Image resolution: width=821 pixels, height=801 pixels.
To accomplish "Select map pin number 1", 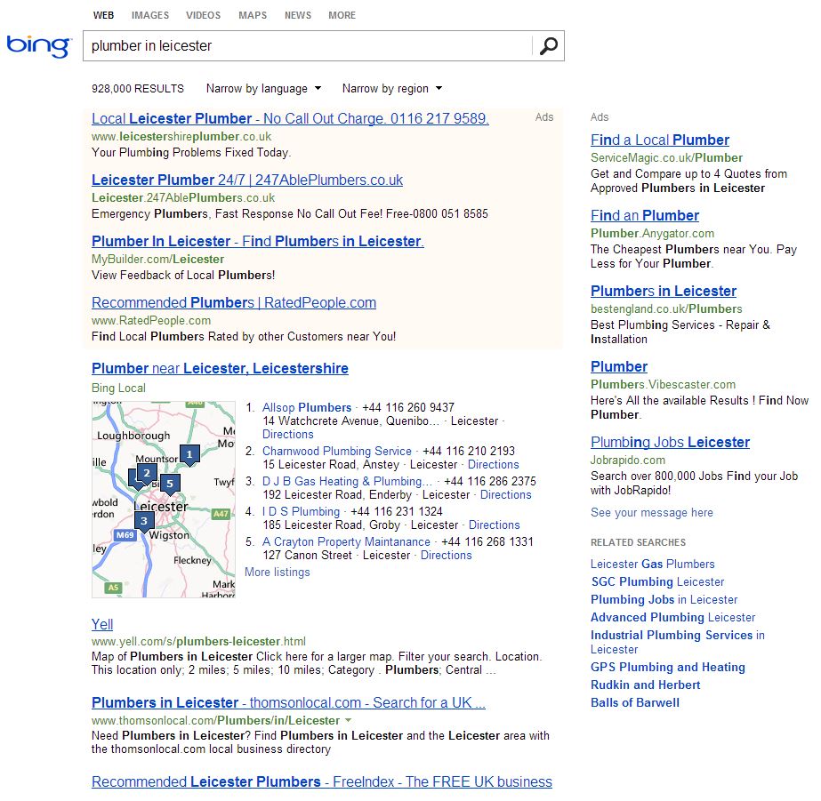I will pyautogui.click(x=189, y=454).
